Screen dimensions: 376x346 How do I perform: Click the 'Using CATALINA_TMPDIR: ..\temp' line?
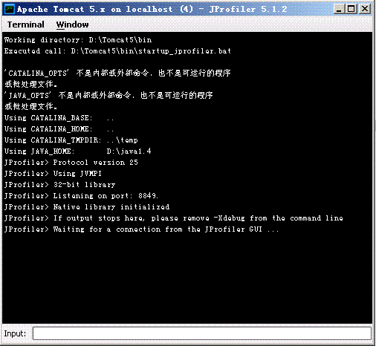[71, 140]
